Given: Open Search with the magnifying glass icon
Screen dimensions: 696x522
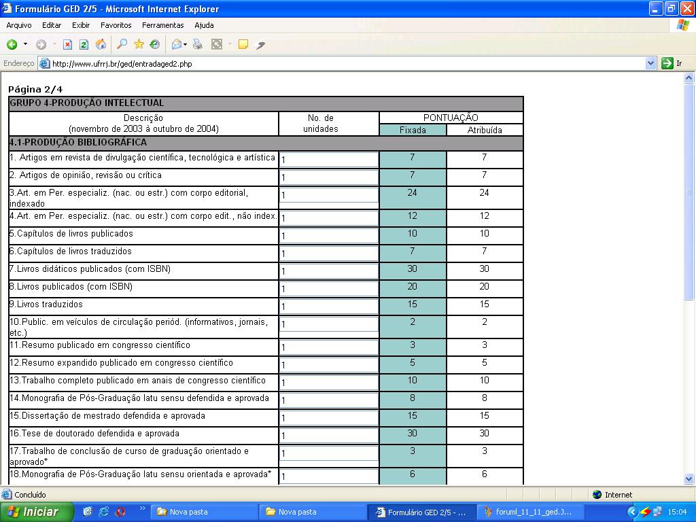Looking at the screenshot, I should 122,44.
